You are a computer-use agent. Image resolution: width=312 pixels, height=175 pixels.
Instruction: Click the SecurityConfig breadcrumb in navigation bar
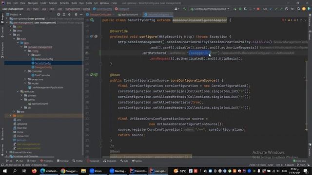click(x=103, y=9)
